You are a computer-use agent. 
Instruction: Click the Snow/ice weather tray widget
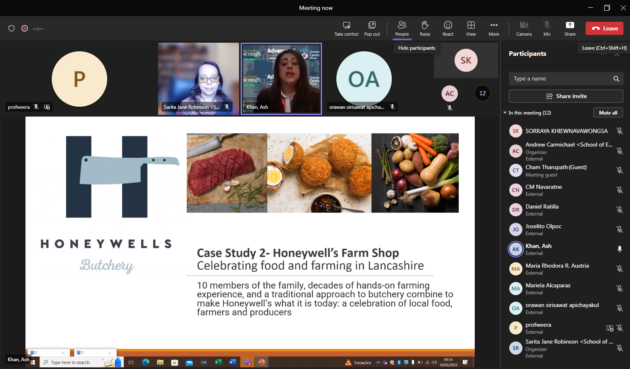pos(358,362)
